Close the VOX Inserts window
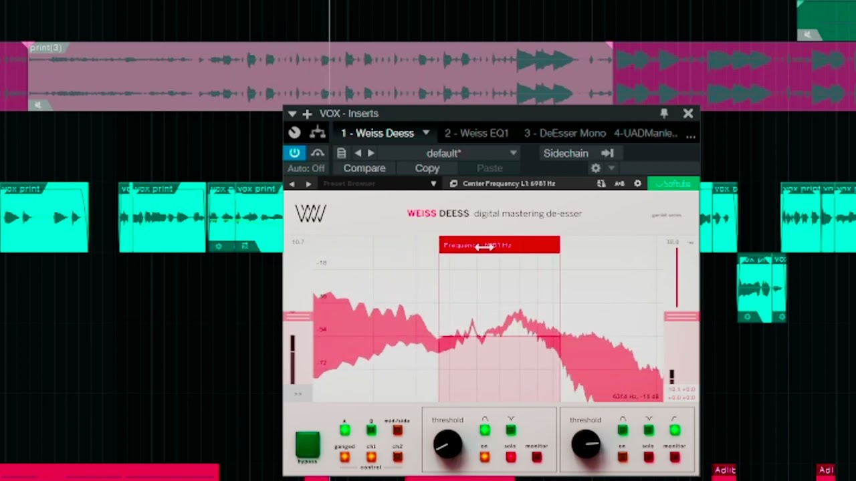This screenshot has width=856, height=481. (688, 114)
